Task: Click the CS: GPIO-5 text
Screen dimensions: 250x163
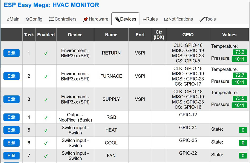Action: 188,61
